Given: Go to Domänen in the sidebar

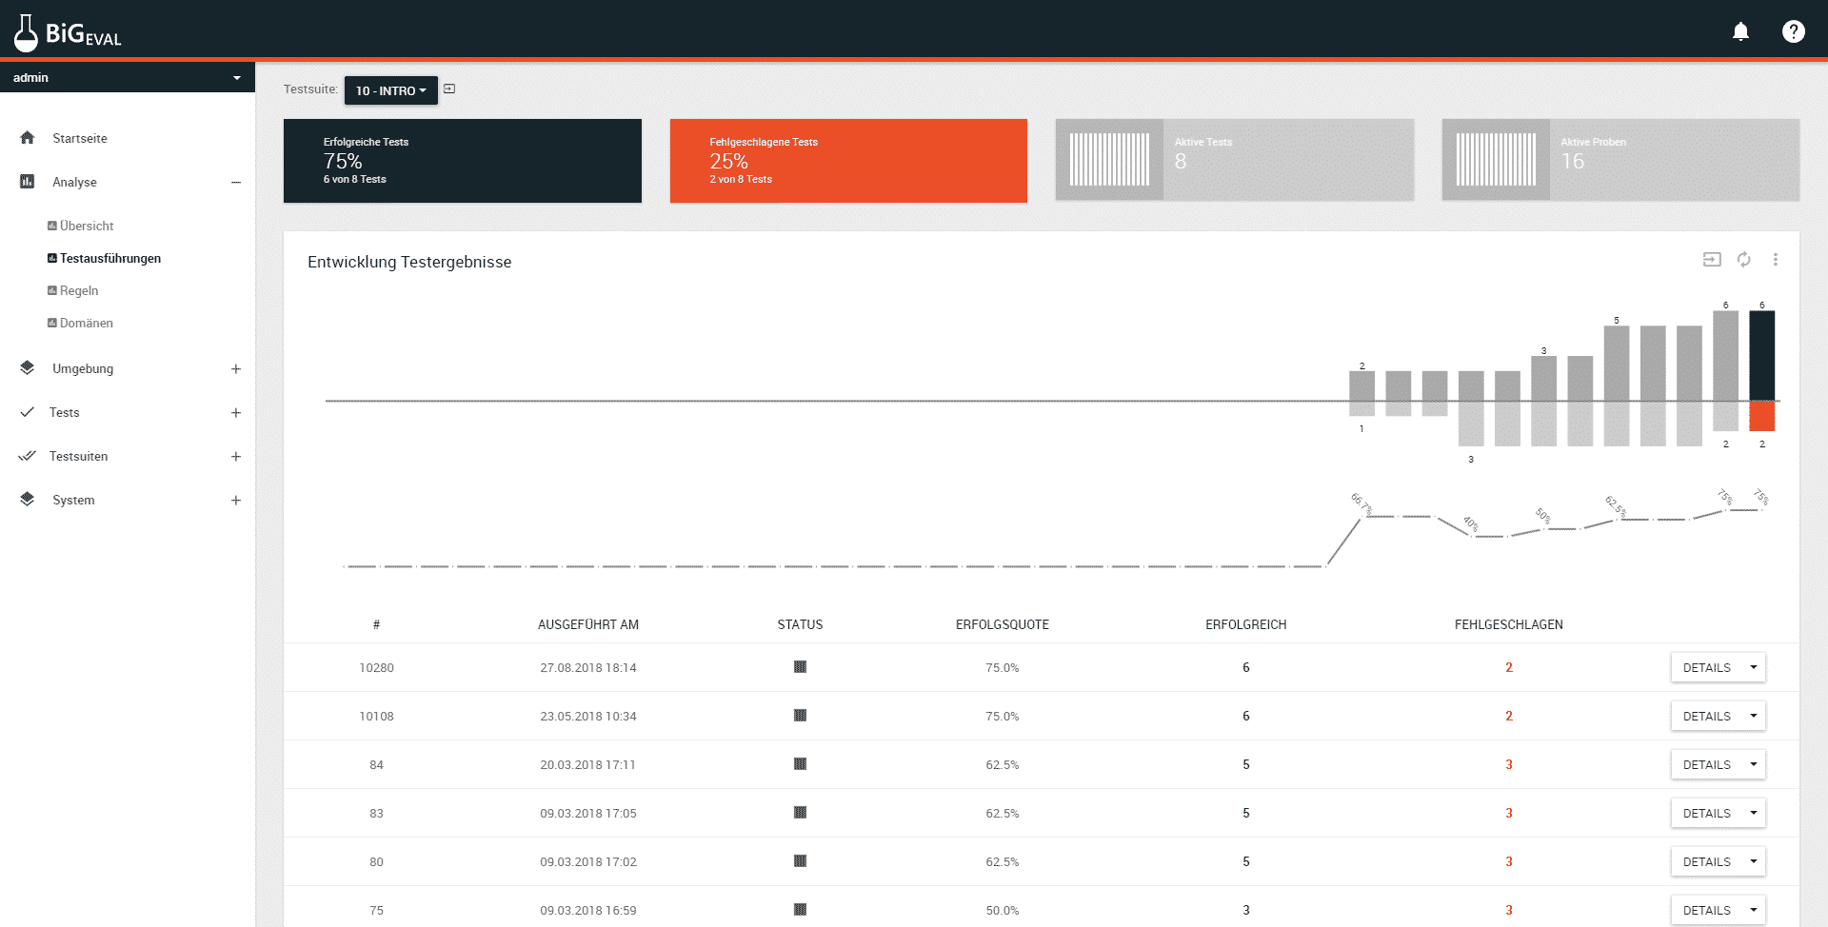Looking at the screenshot, I should tap(86, 323).
